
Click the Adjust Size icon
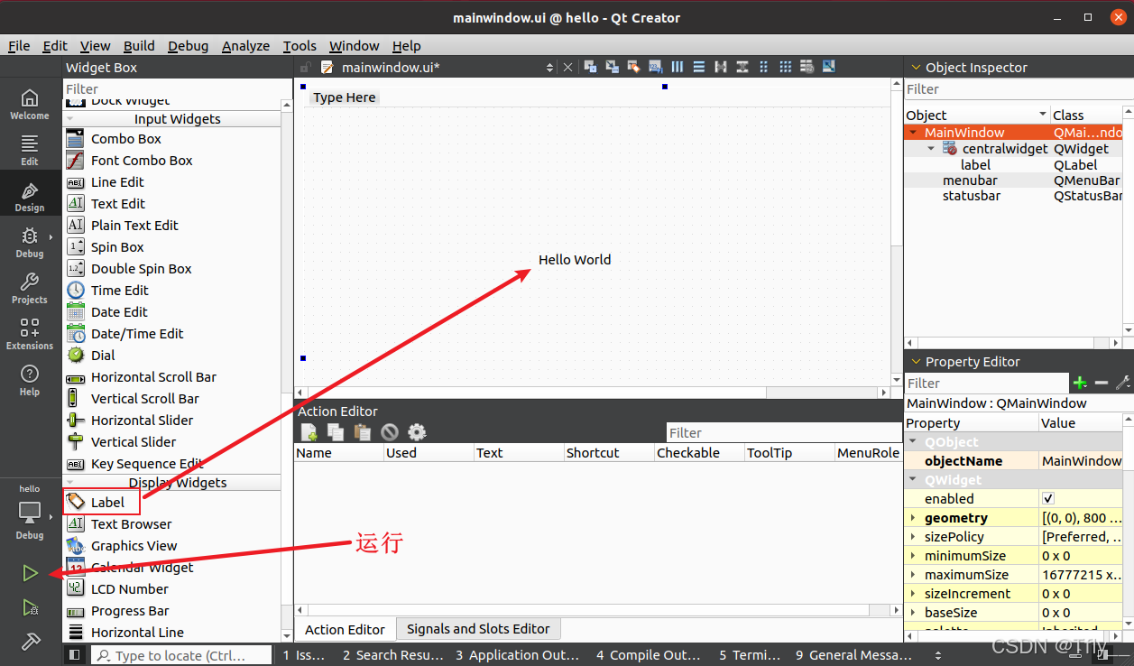coord(829,67)
